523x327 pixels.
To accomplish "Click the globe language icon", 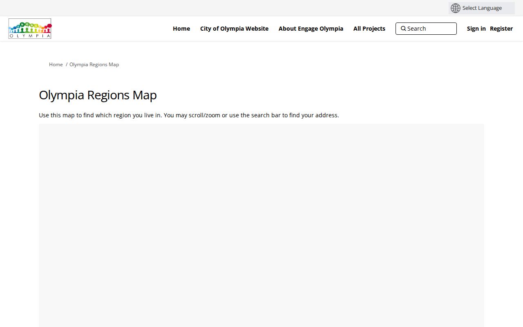I will point(455,8).
